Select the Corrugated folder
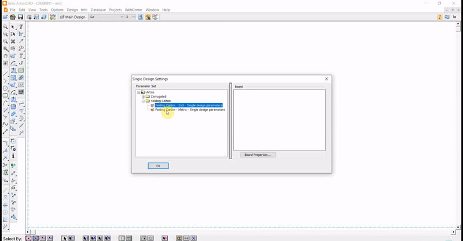This screenshot has height=241, width=463. [158, 97]
